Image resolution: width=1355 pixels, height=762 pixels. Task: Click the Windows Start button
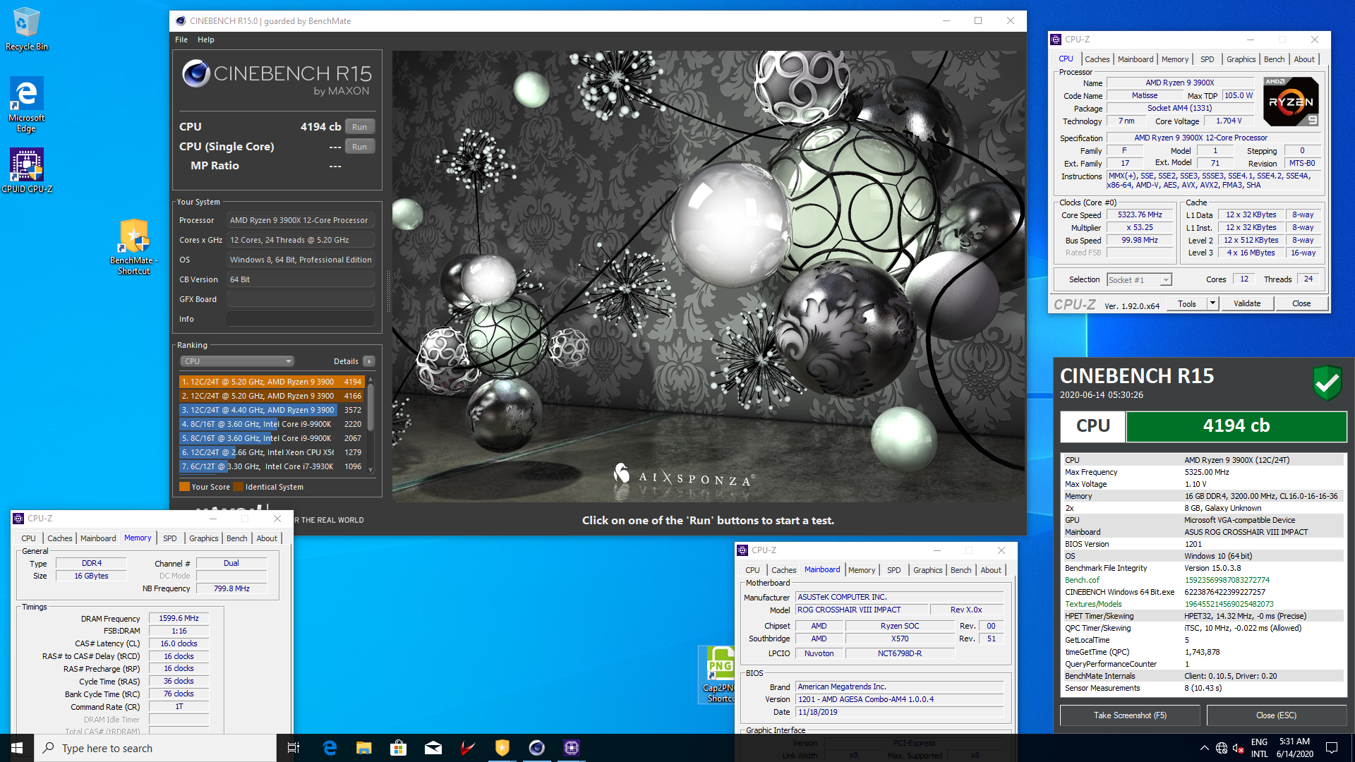tap(17, 748)
